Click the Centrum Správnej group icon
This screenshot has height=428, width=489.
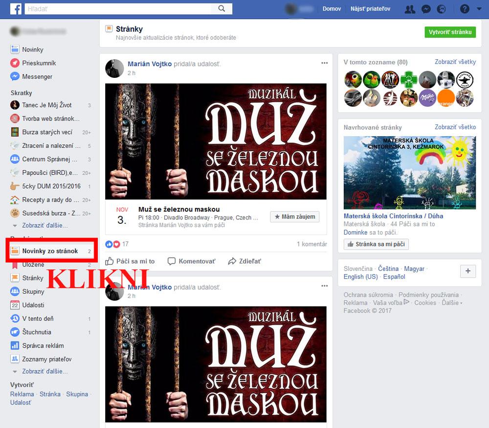pyautogui.click(x=15, y=159)
